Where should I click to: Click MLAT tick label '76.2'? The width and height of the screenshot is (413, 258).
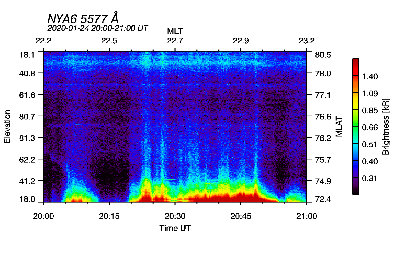click(323, 138)
